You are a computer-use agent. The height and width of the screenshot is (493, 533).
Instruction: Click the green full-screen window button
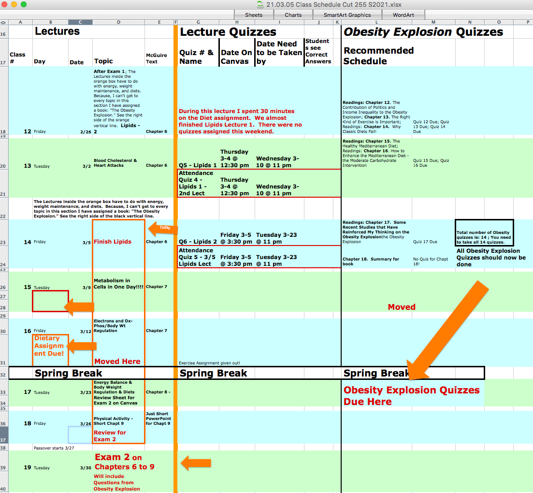tap(24, 4)
